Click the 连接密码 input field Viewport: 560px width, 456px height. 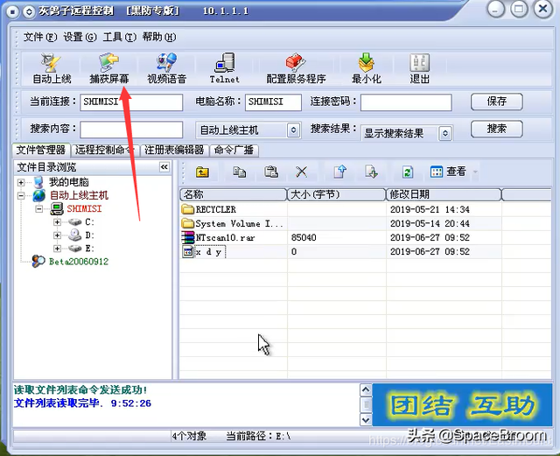(x=406, y=102)
